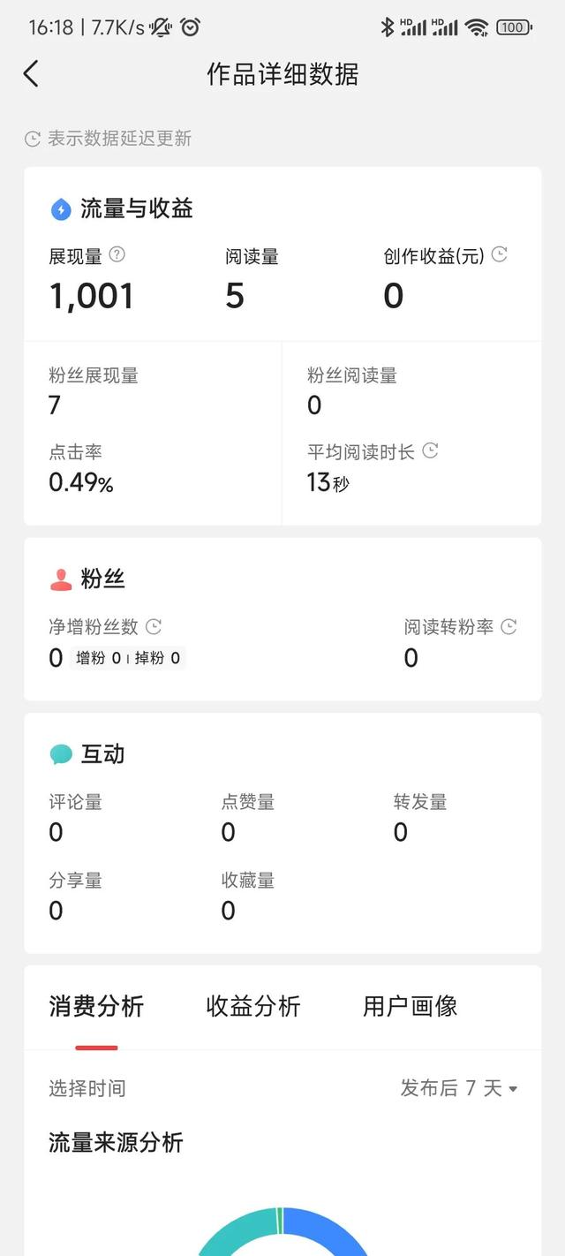
Task: Tap the clock icon before 表示数据延迟更新
Action: pos(33,139)
